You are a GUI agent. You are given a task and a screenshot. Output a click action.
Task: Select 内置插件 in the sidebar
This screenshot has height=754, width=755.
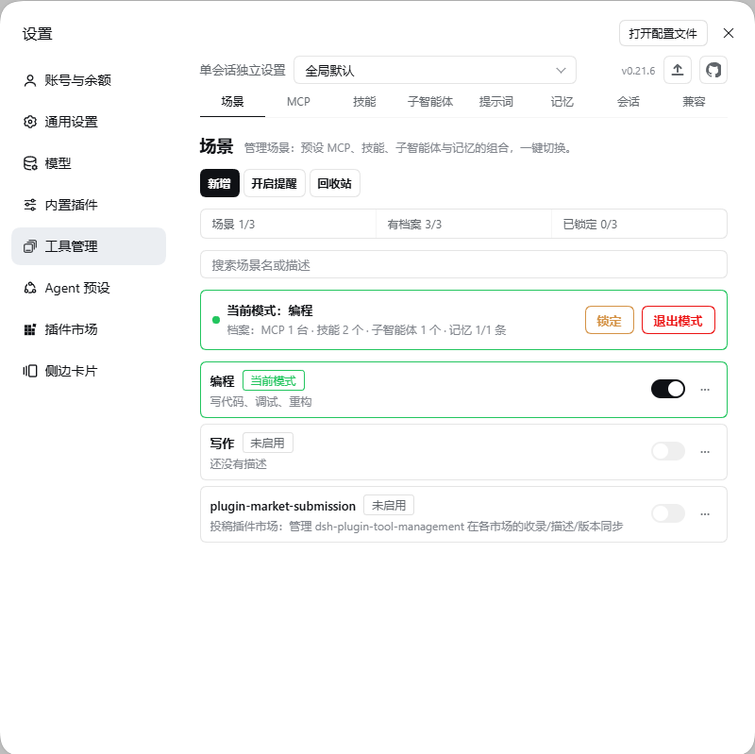click(x=89, y=205)
